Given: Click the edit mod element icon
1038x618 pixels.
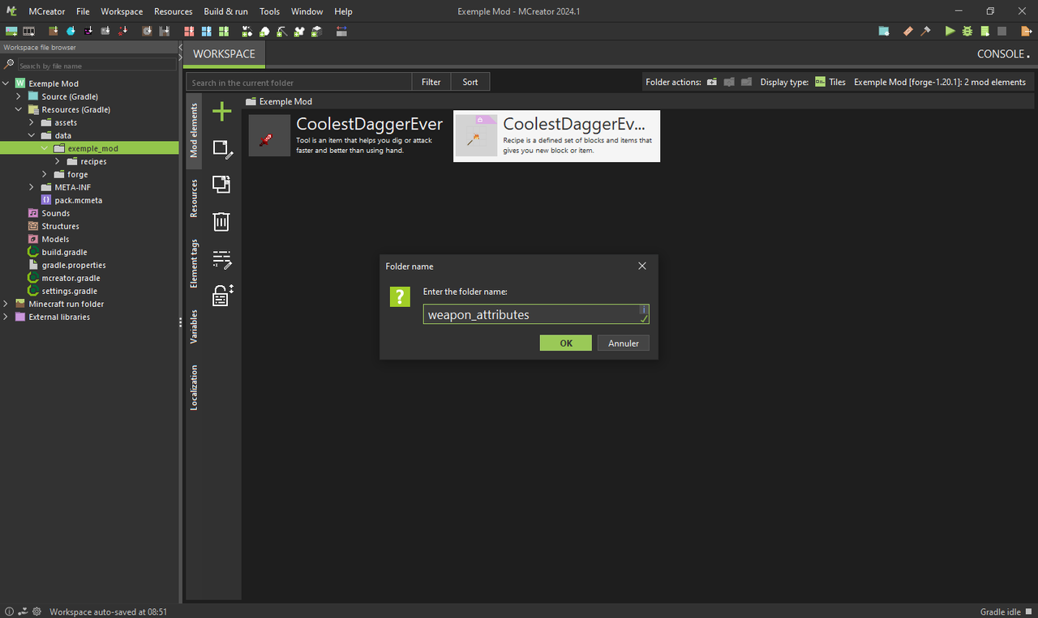Looking at the screenshot, I should [222, 149].
